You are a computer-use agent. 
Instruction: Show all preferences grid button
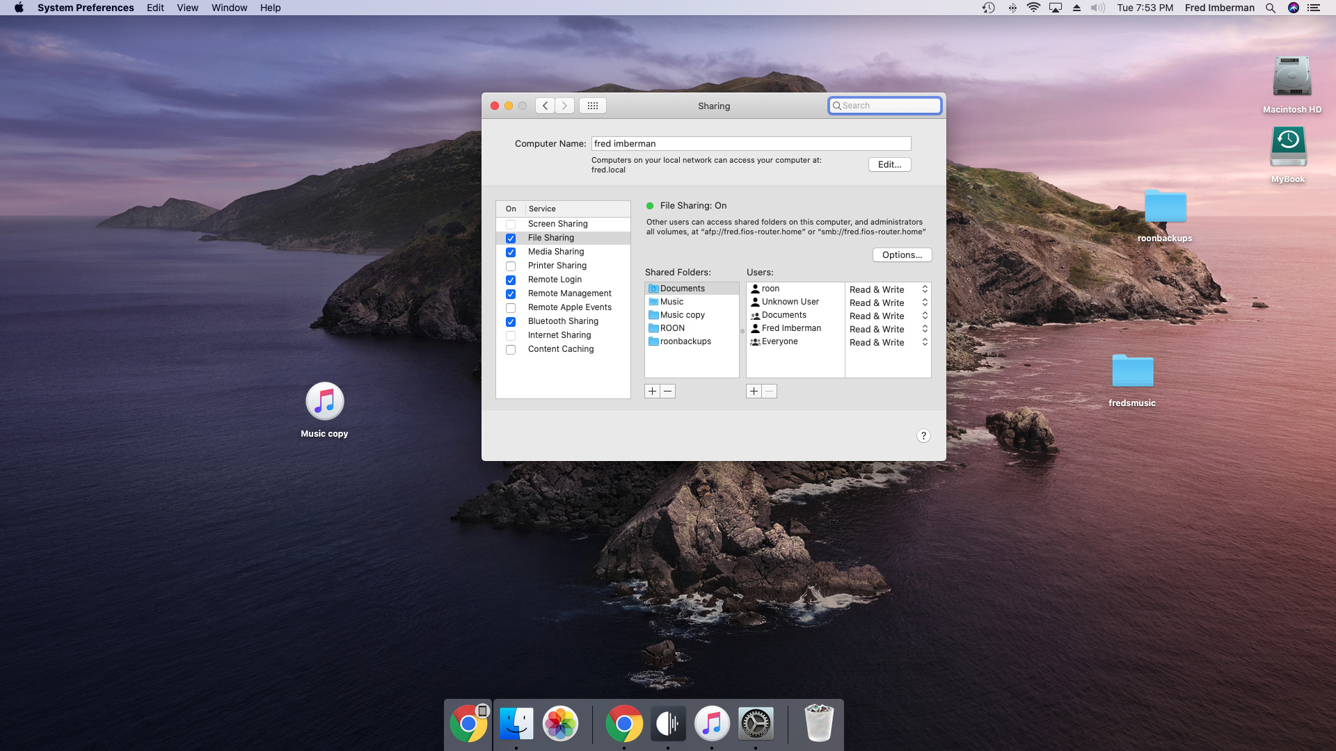pos(593,106)
